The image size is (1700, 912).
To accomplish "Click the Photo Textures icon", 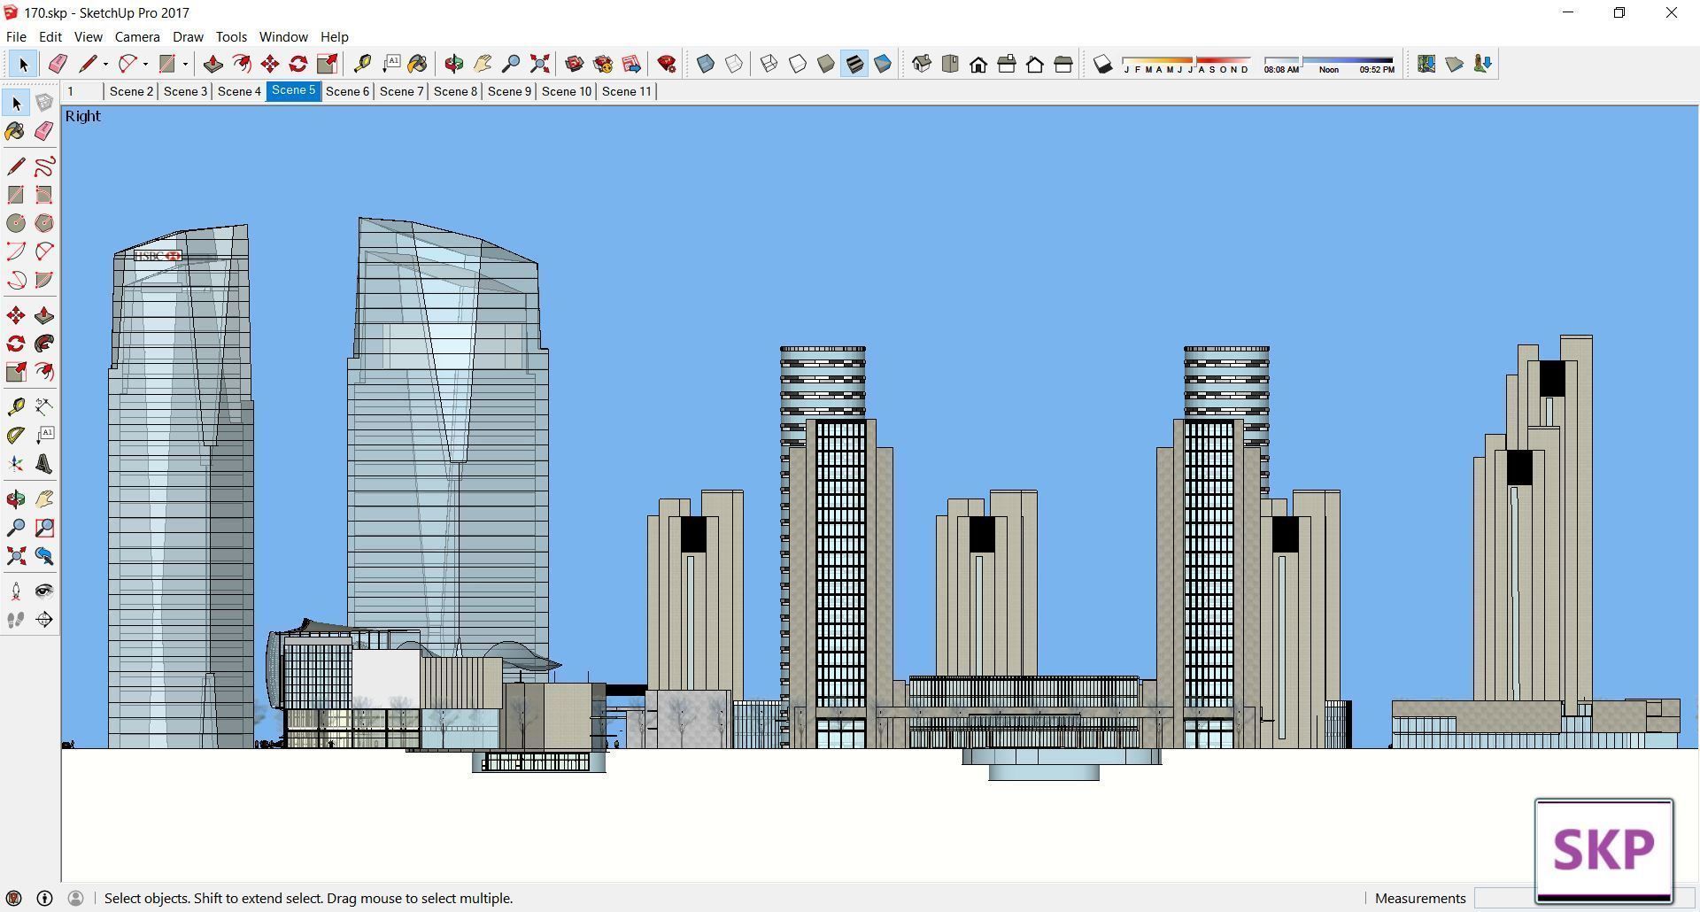I will point(1483,64).
